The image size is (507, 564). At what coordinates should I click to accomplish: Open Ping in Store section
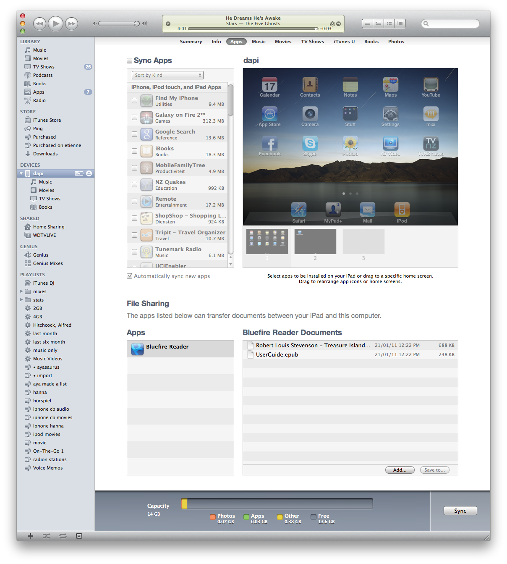pyautogui.click(x=38, y=129)
